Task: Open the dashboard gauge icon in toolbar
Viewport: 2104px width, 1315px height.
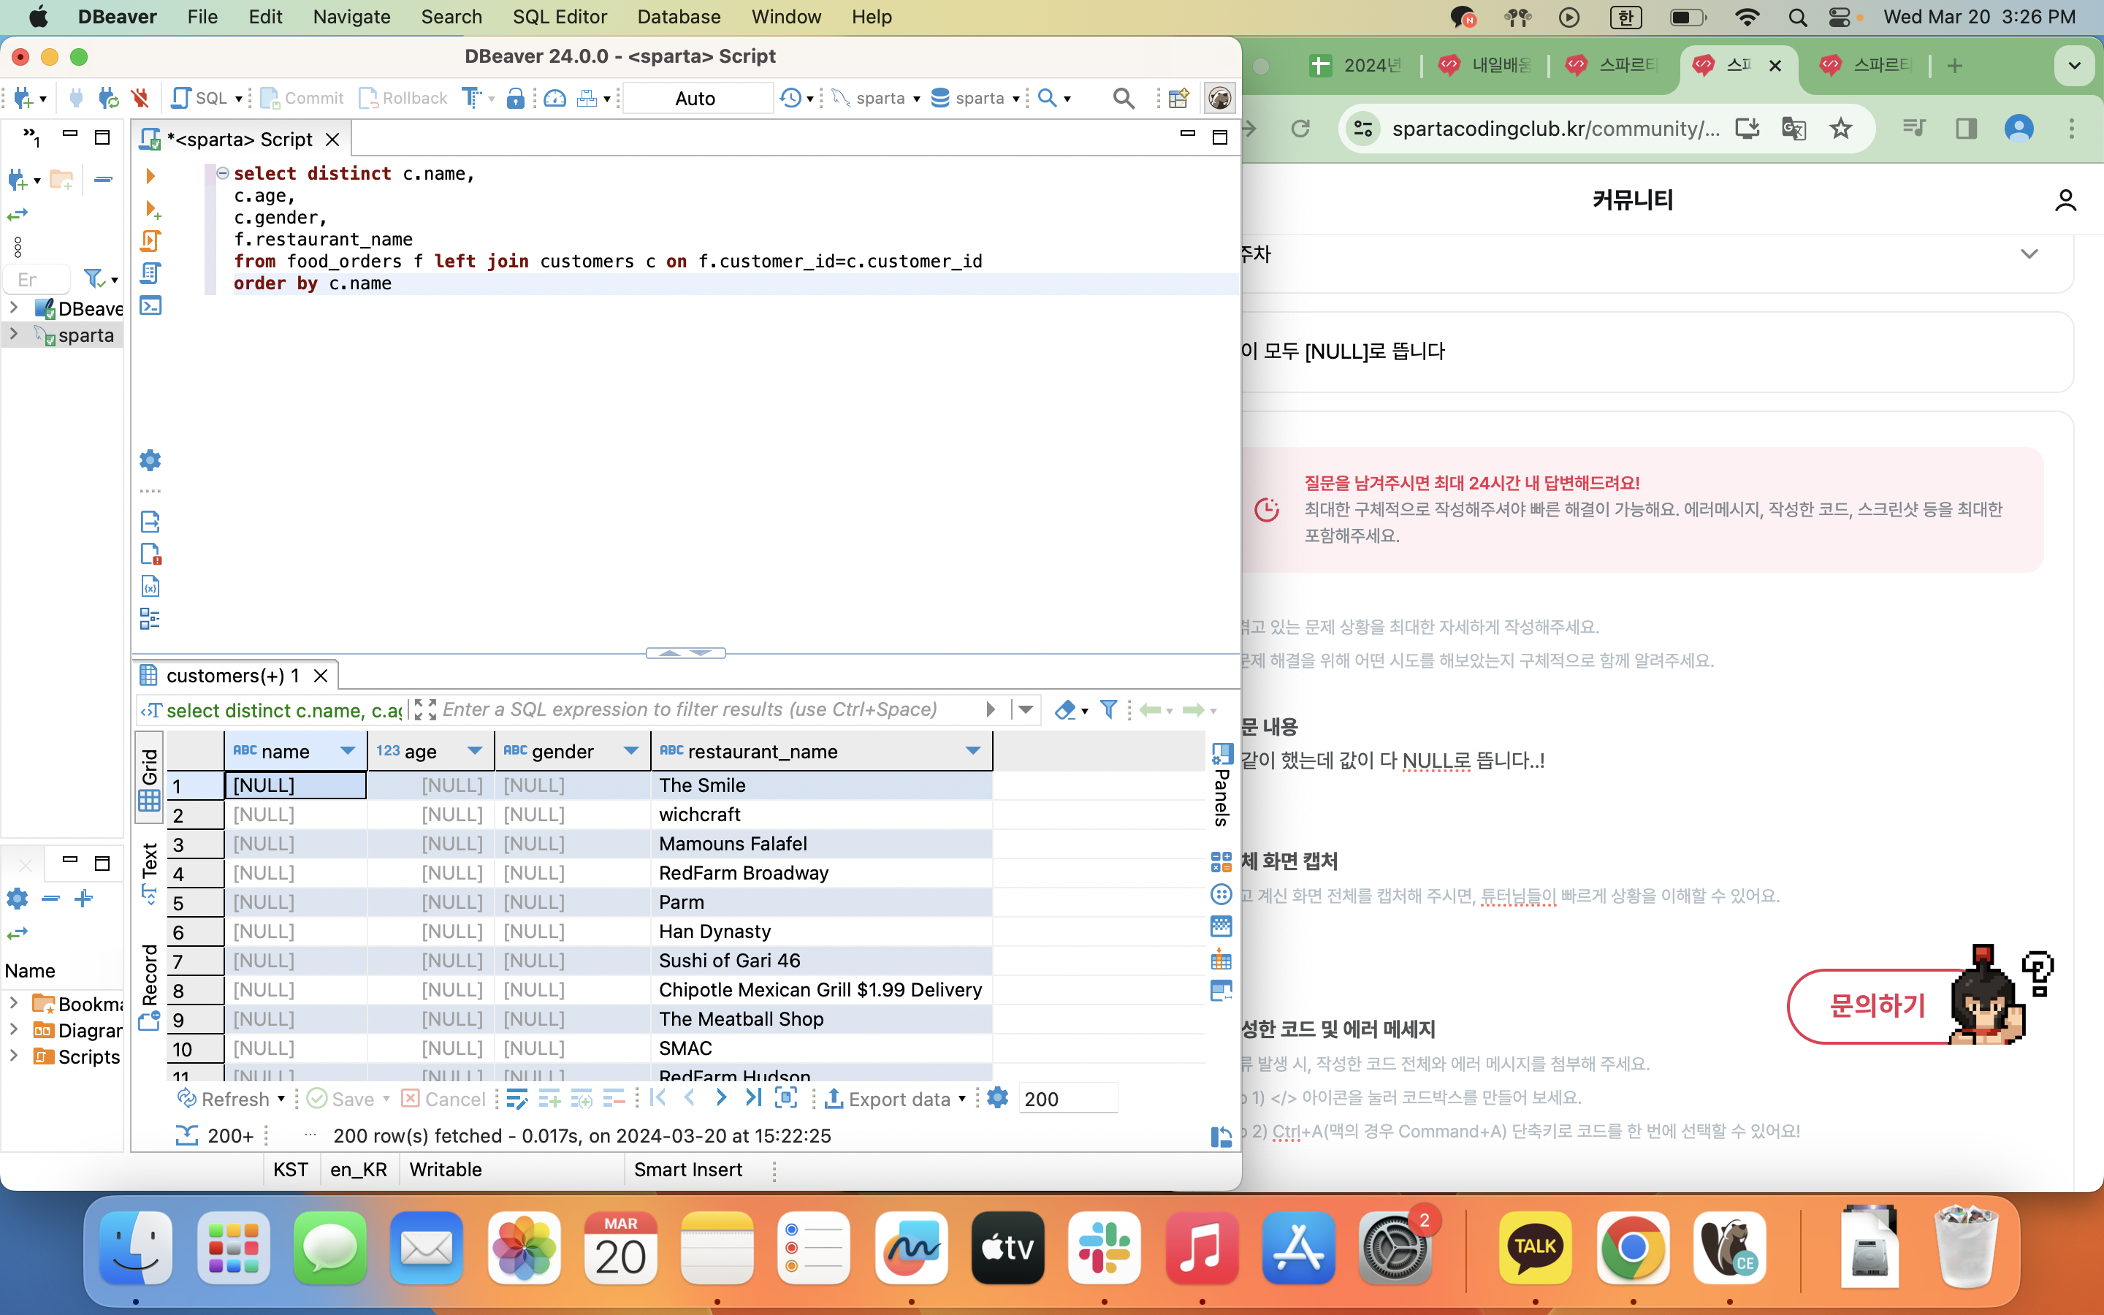Action: pos(554,99)
